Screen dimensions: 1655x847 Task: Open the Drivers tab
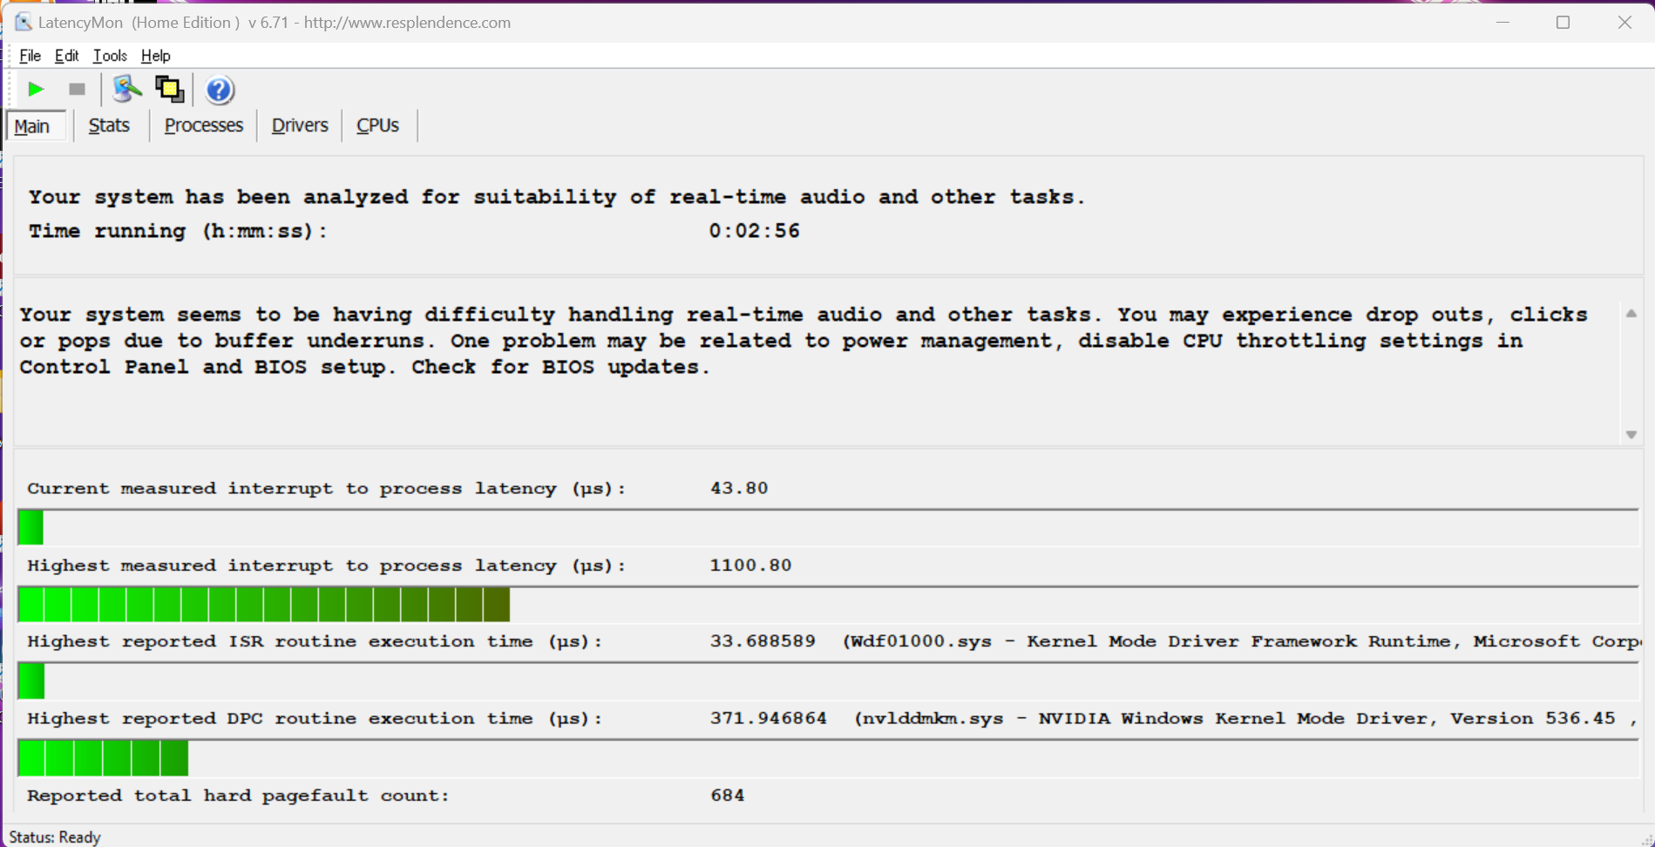[299, 125]
